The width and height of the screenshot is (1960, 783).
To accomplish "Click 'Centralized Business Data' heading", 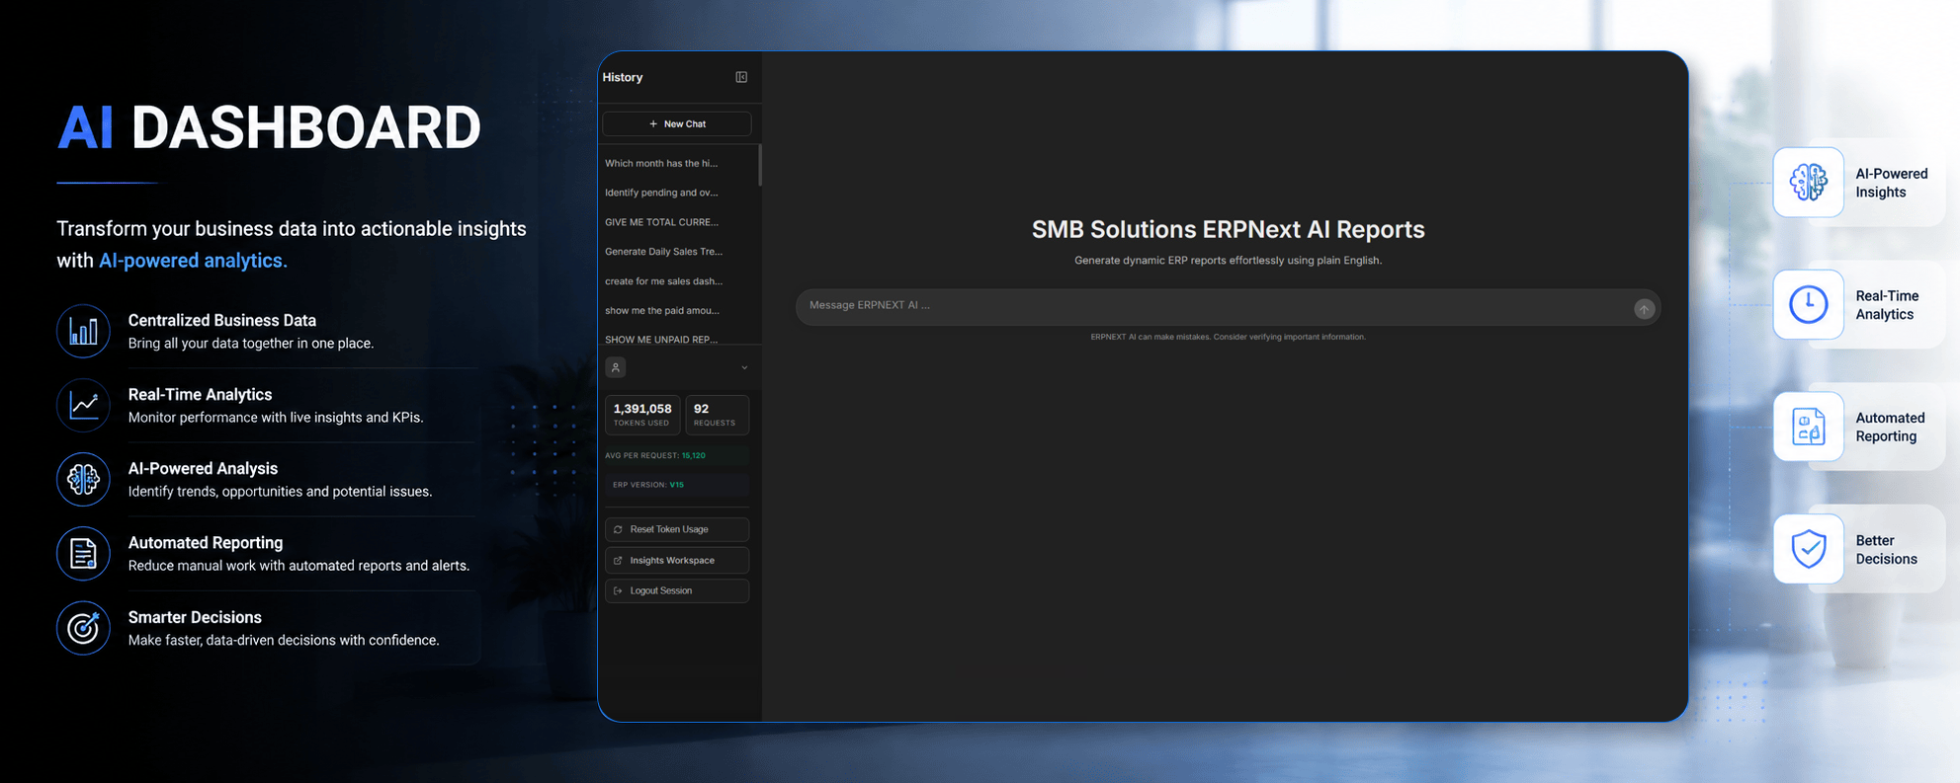I will pos(222,320).
